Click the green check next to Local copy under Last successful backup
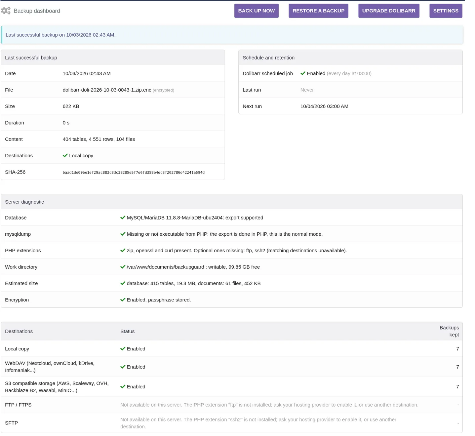Screen dimensions: 475x436 tap(65, 156)
